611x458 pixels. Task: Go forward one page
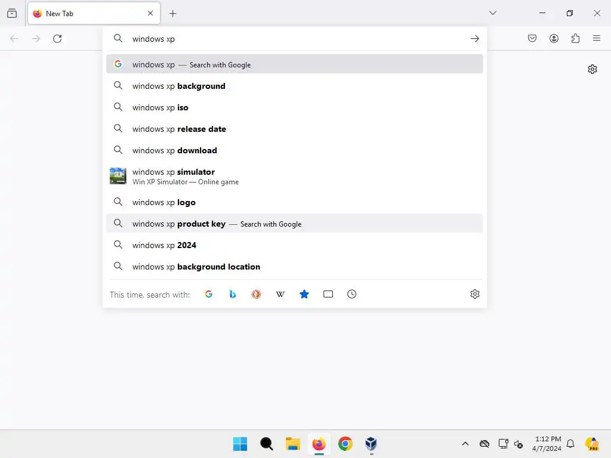[x=36, y=39]
